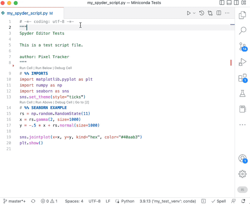Image resolution: width=250 pixels, height=204 pixels.
Task: Toggle secondary side bar layout icon
Action: click(236, 3)
